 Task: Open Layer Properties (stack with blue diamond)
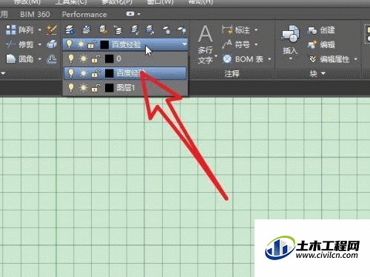[x=70, y=30]
